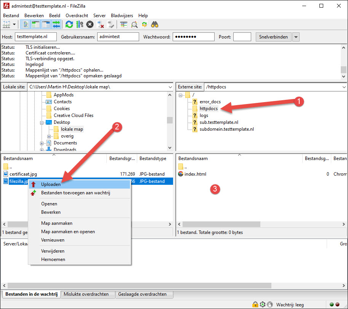Click the binoculars search files icon
The image size is (348, 309).
155,24
